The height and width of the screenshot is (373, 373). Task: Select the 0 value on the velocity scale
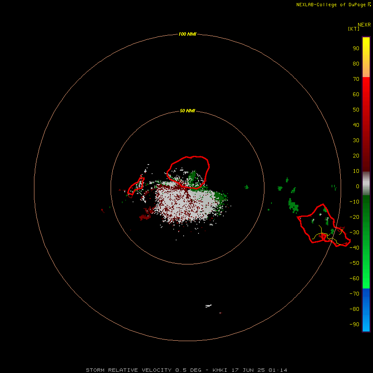358,186
